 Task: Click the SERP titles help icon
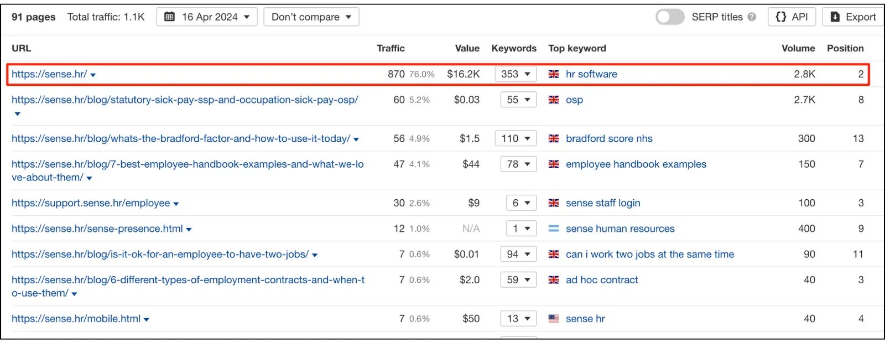coord(752,17)
